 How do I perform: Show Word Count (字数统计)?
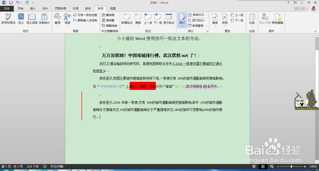(44, 19)
